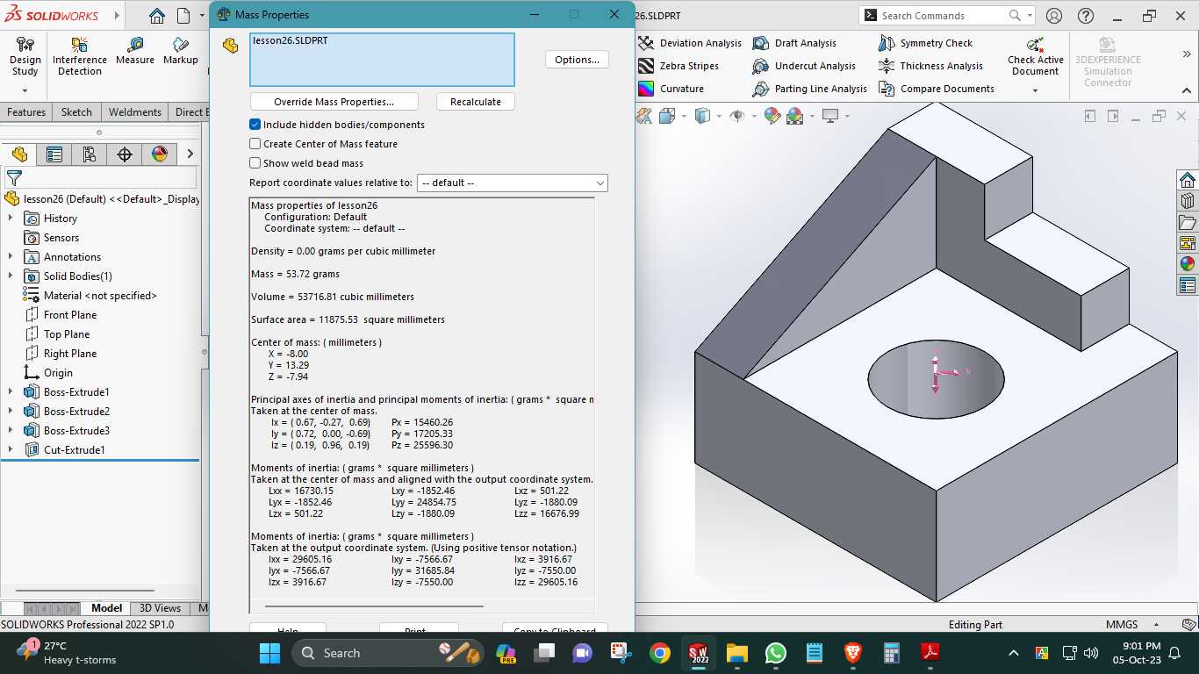Open the task pane Design Library icon
Screen dimensions: 1199x674
pyautogui.click(x=1188, y=201)
